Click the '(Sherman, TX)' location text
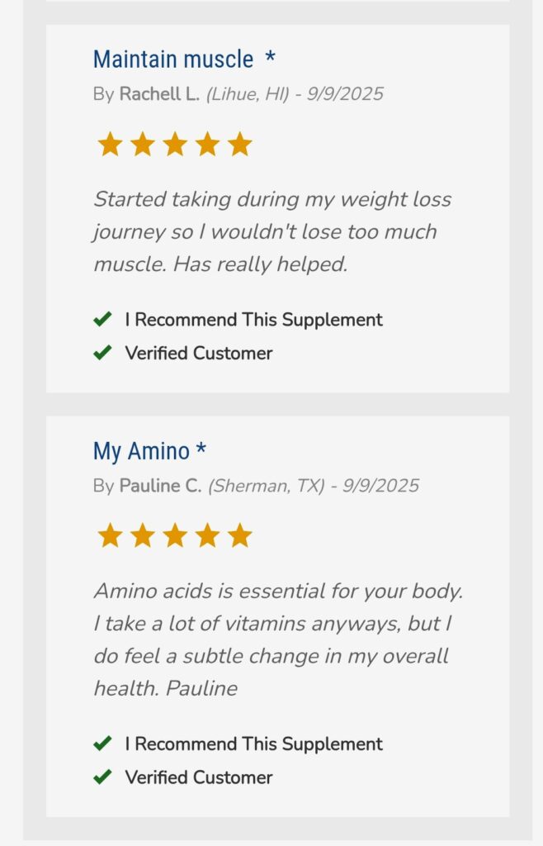543x846 pixels. click(x=266, y=486)
